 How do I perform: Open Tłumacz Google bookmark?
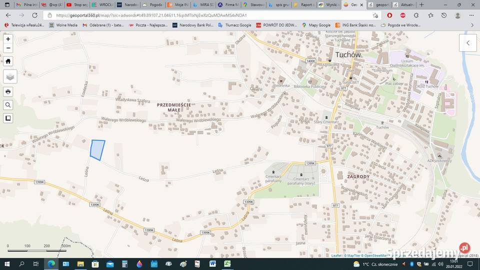(x=234, y=25)
